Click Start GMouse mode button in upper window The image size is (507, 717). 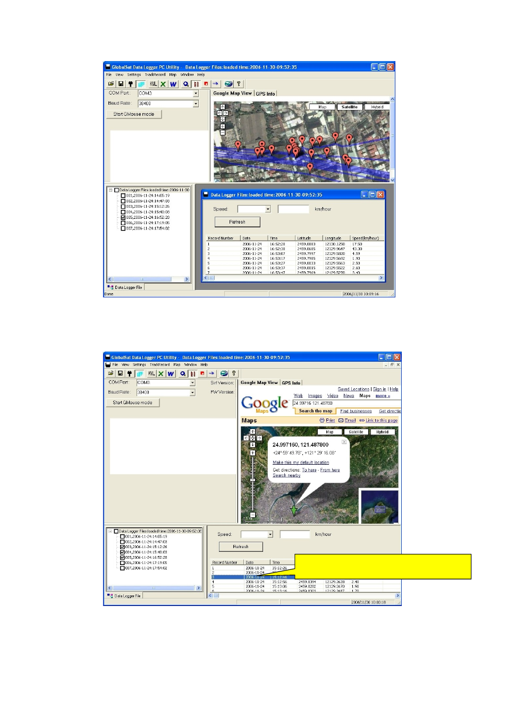pyautogui.click(x=134, y=114)
